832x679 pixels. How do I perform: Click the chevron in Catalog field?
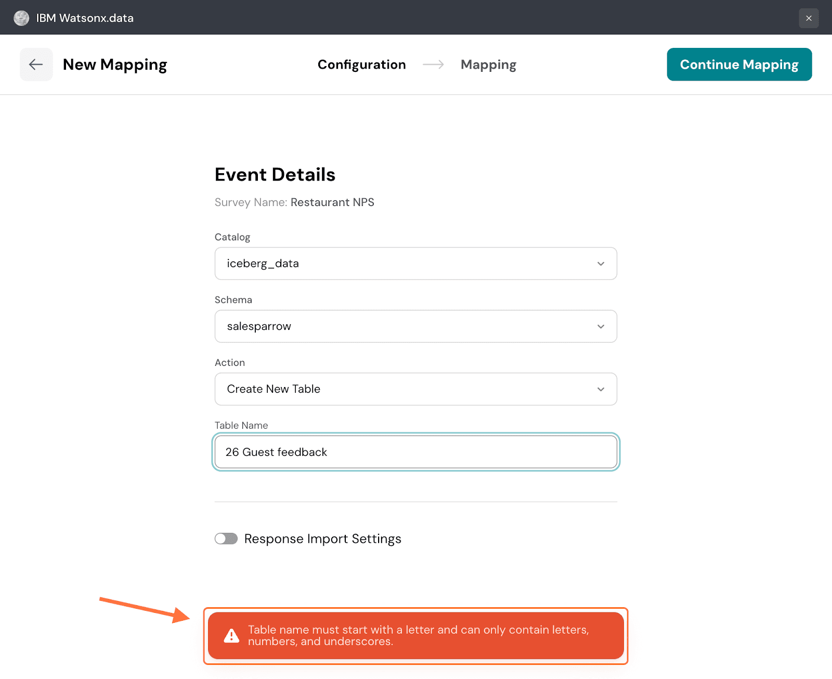601,264
